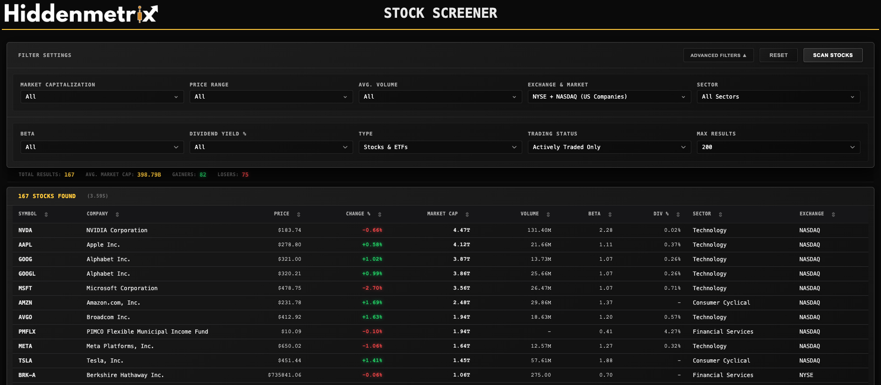
Task: Click the Gainers count 82
Action: (203, 175)
